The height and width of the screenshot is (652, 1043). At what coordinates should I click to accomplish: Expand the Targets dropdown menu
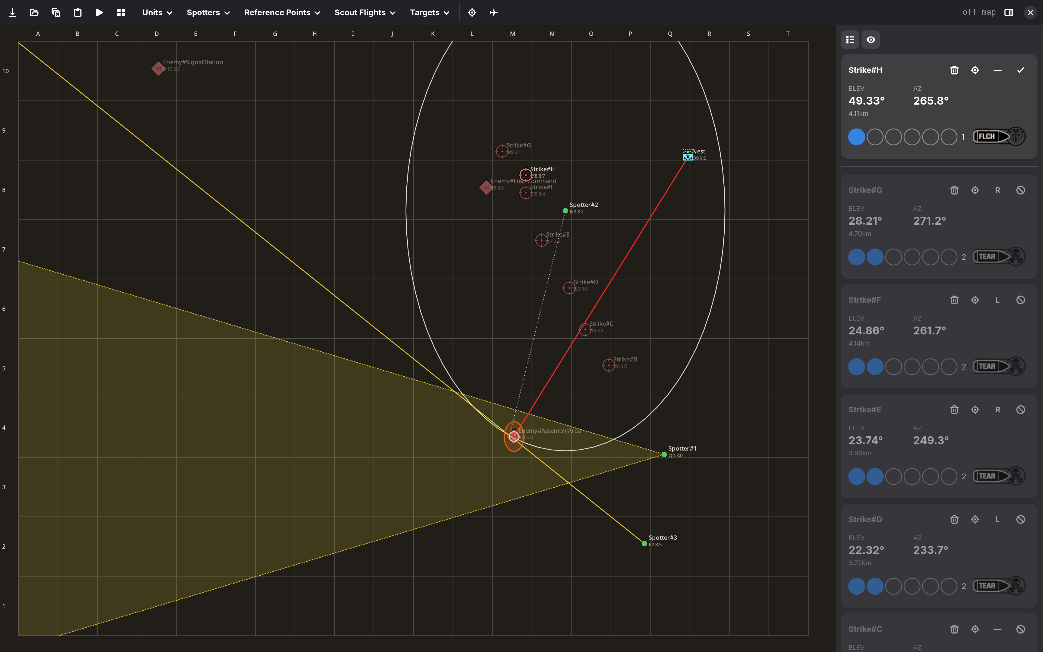coord(430,12)
